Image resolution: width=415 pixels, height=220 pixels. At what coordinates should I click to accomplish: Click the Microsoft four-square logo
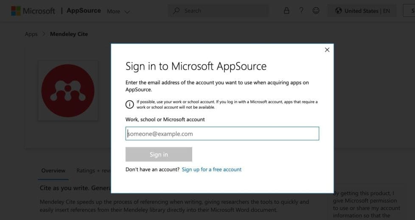tap(16, 11)
